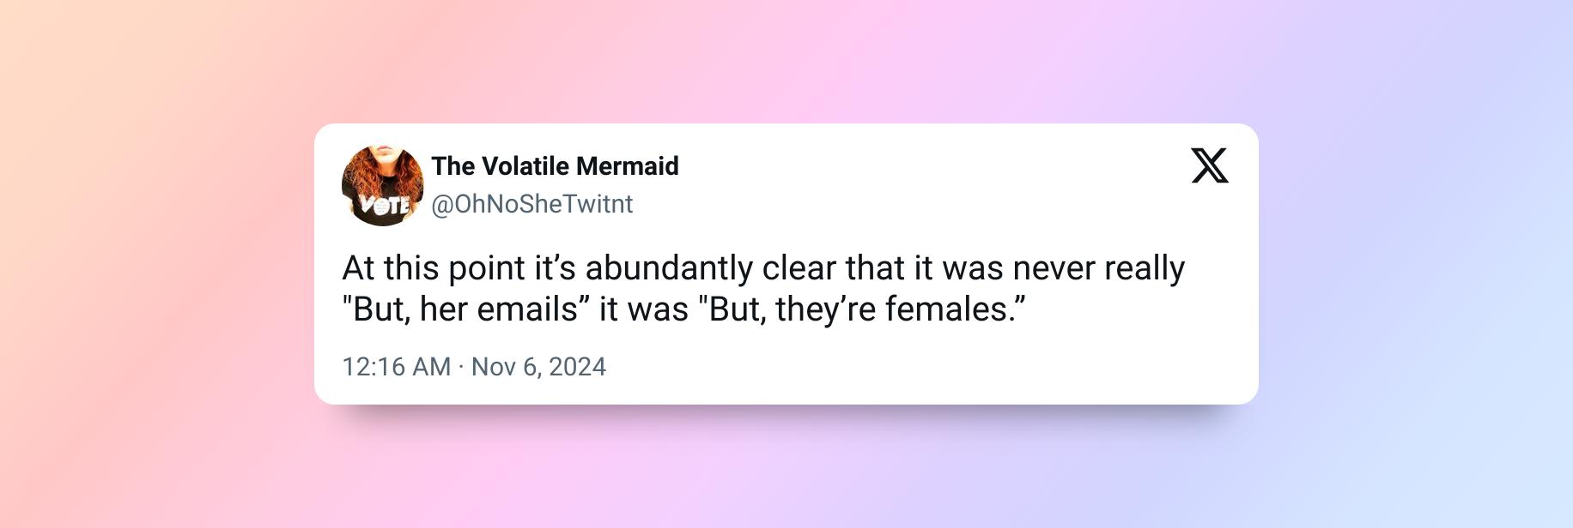This screenshot has height=528, width=1573.
Task: Open The Volatile Mermaid display name
Action: point(555,165)
